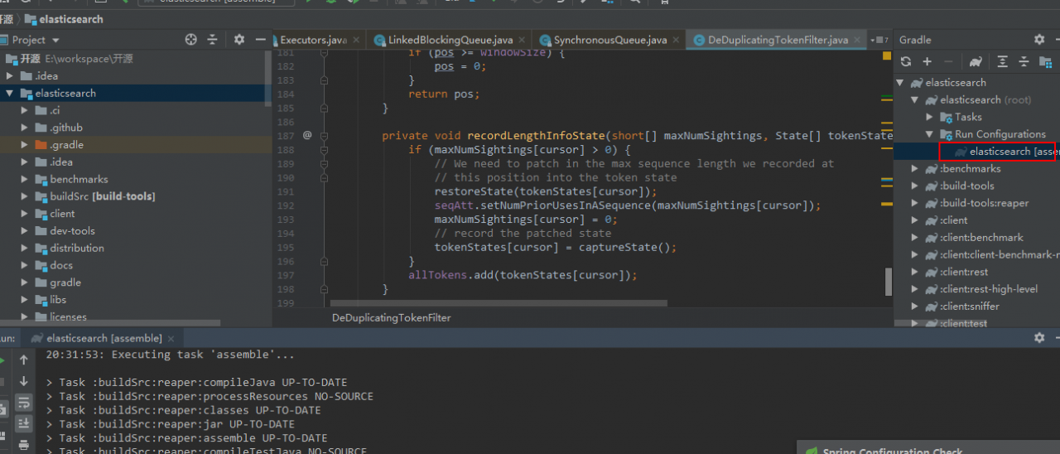Click the Project panel vertical scrollbar
Viewport: 1060px width, 454px height.
[267, 80]
